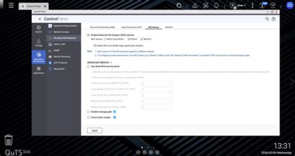Open the external devices icon
The height and width of the screenshot is (156, 295).
(206, 6)
